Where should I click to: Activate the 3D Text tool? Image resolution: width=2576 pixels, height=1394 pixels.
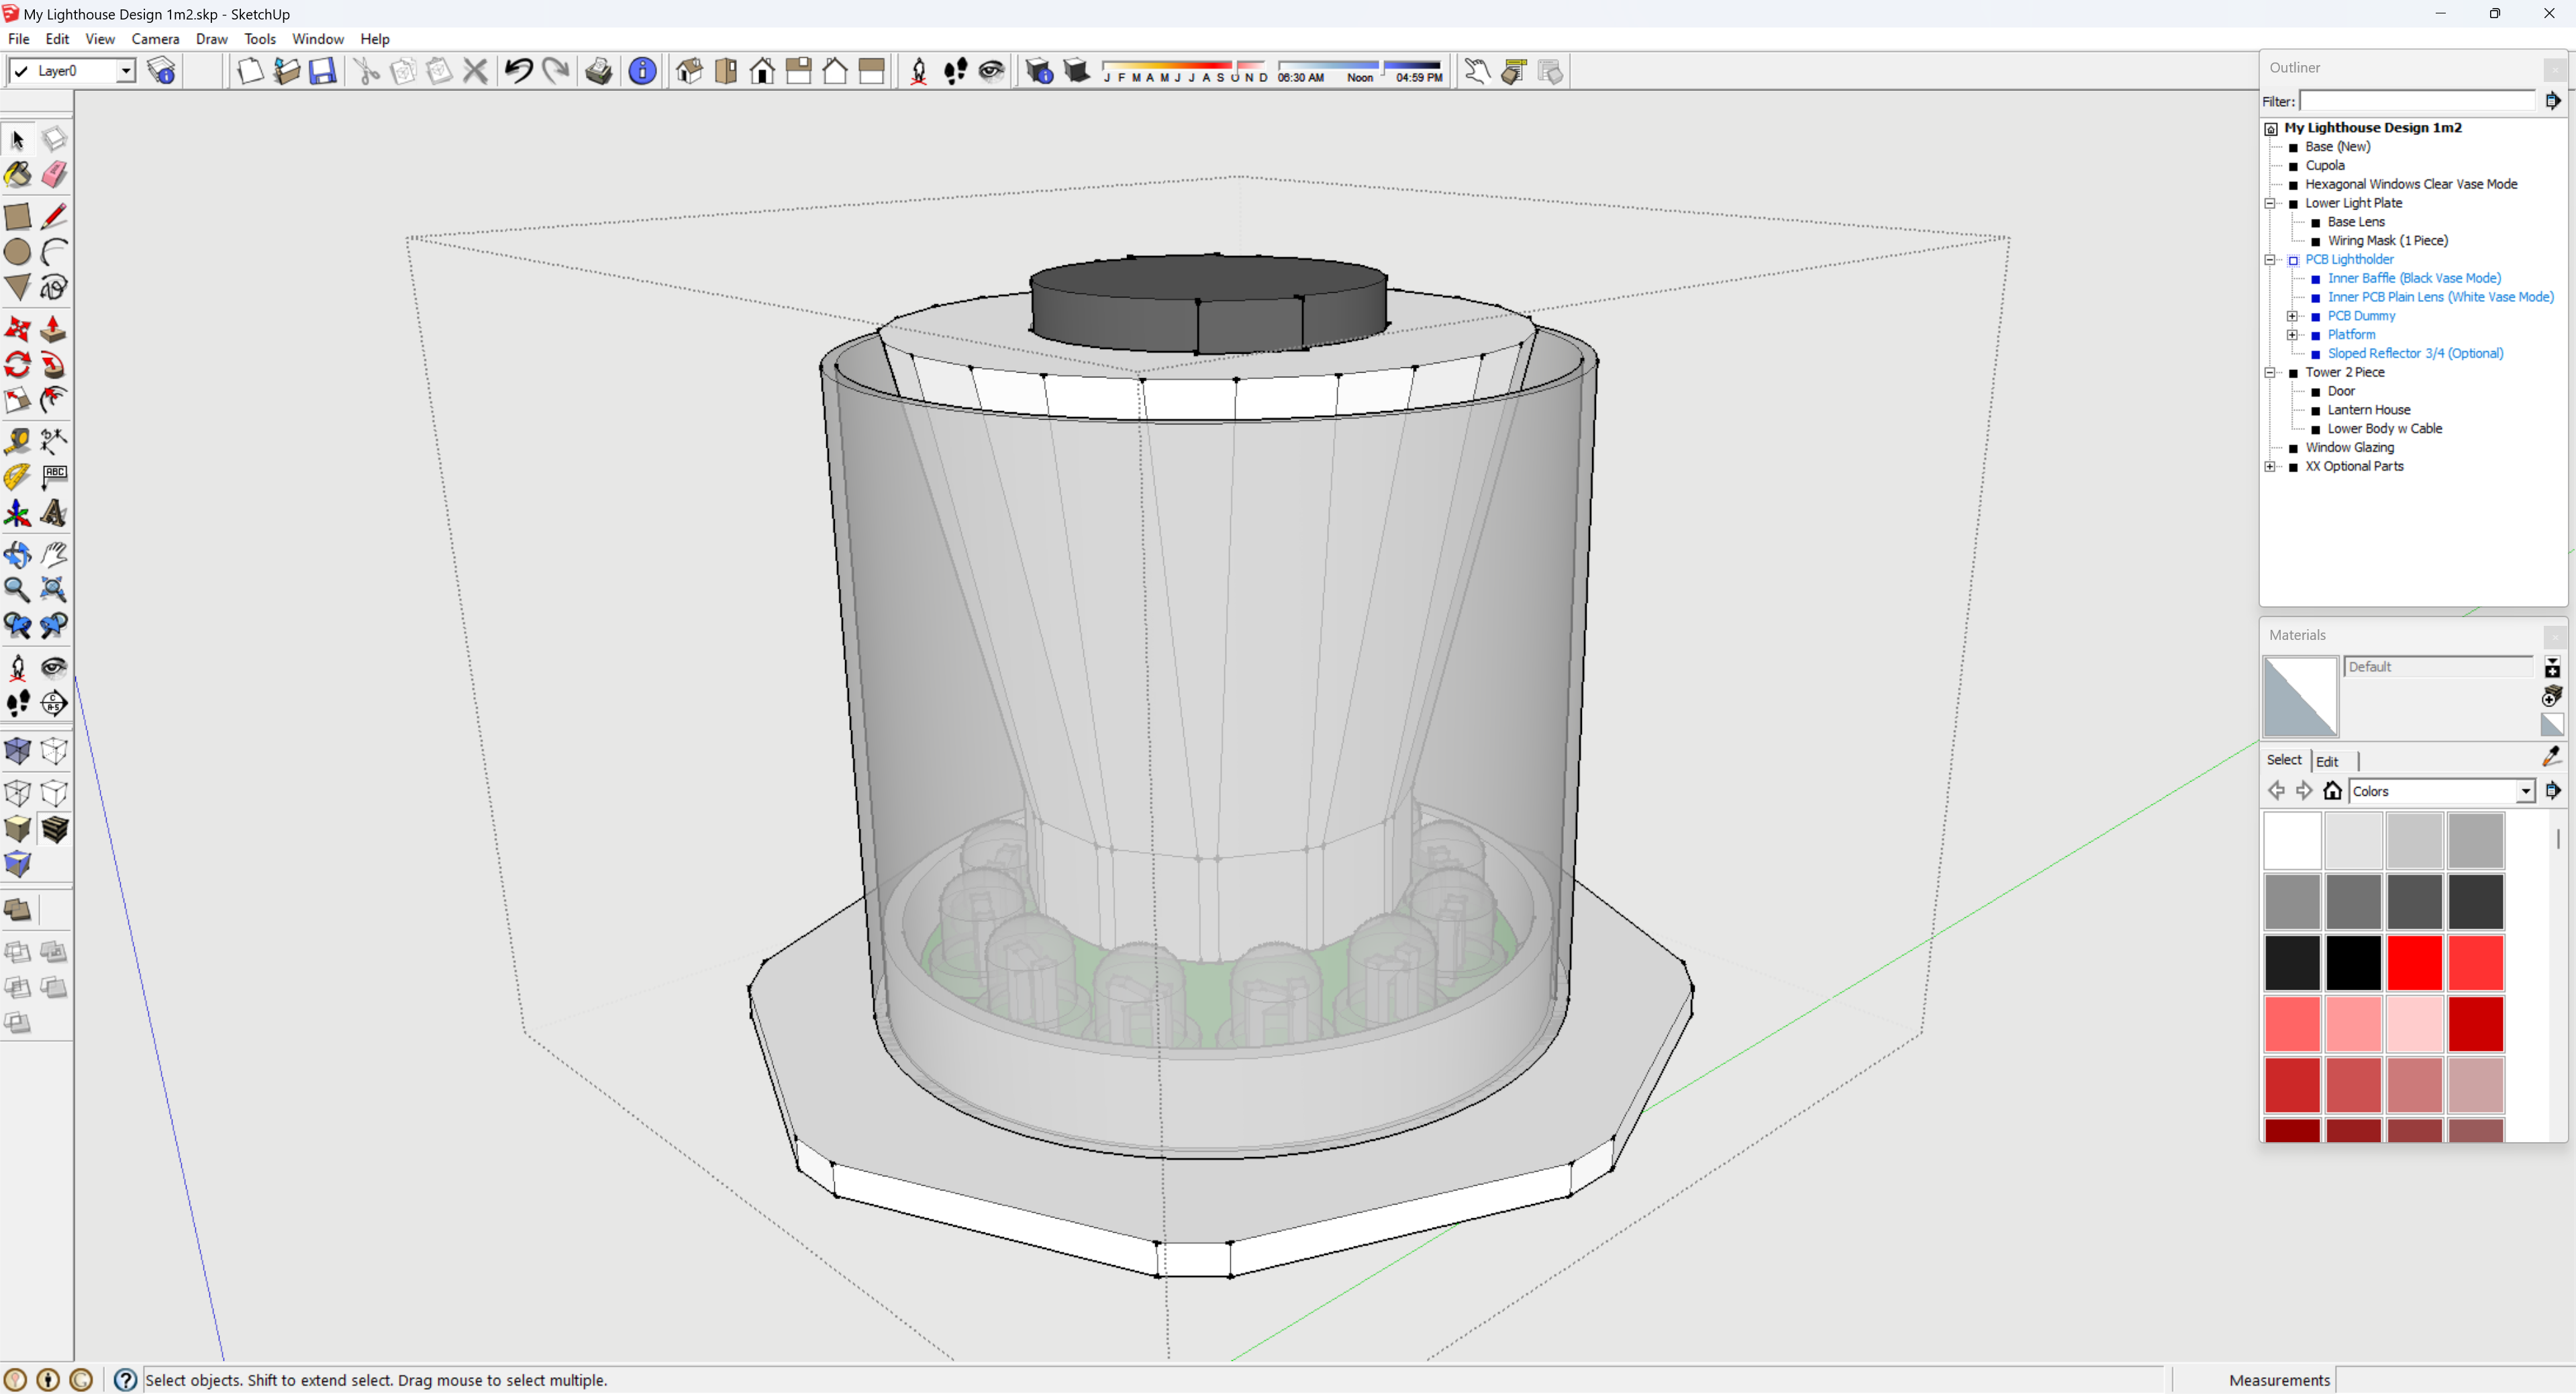pos(54,514)
